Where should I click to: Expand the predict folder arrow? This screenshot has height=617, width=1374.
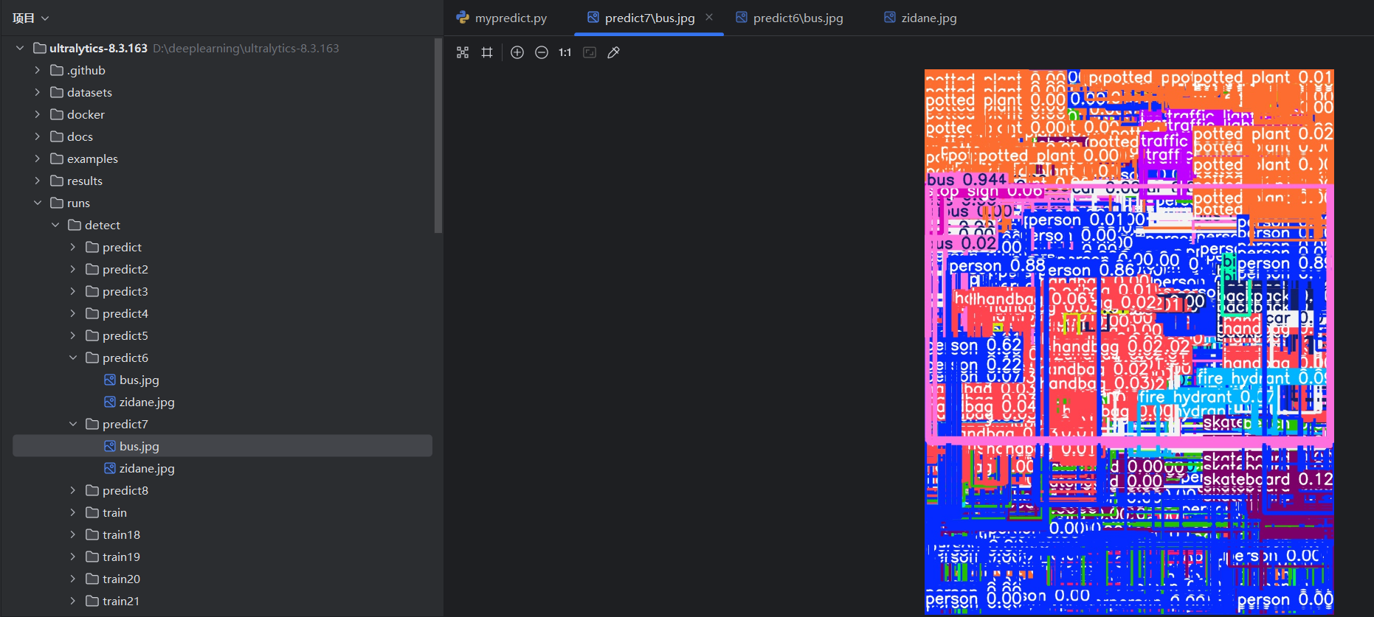(73, 247)
